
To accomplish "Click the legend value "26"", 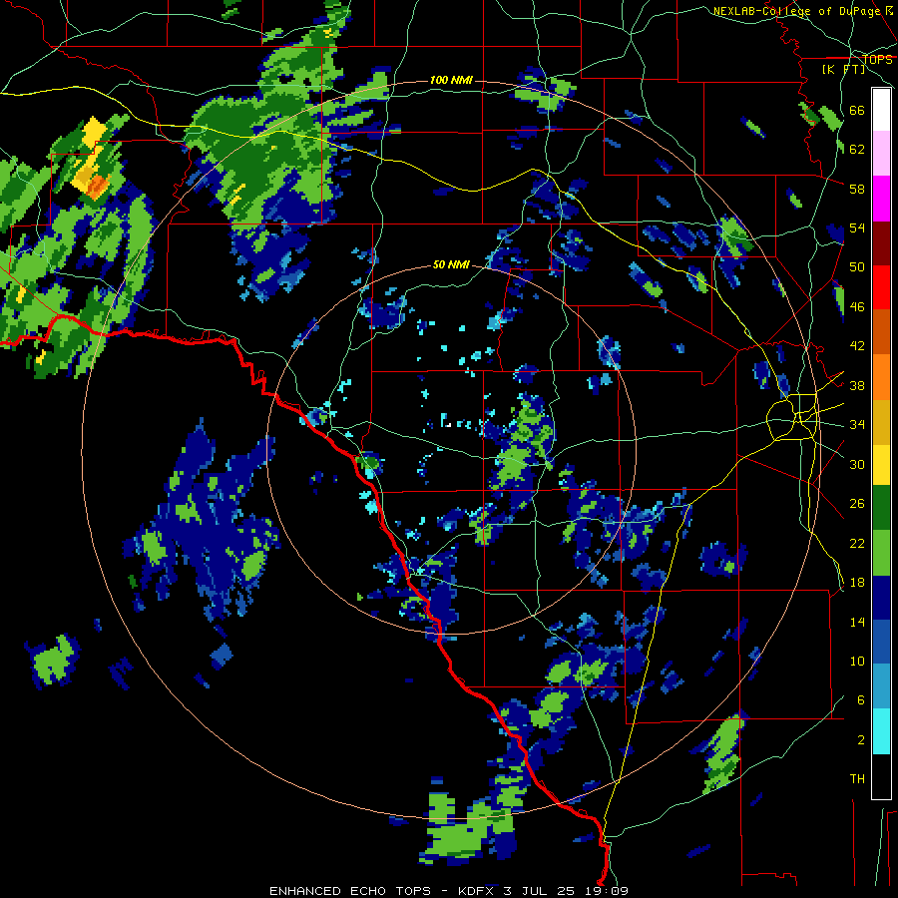I will (857, 504).
